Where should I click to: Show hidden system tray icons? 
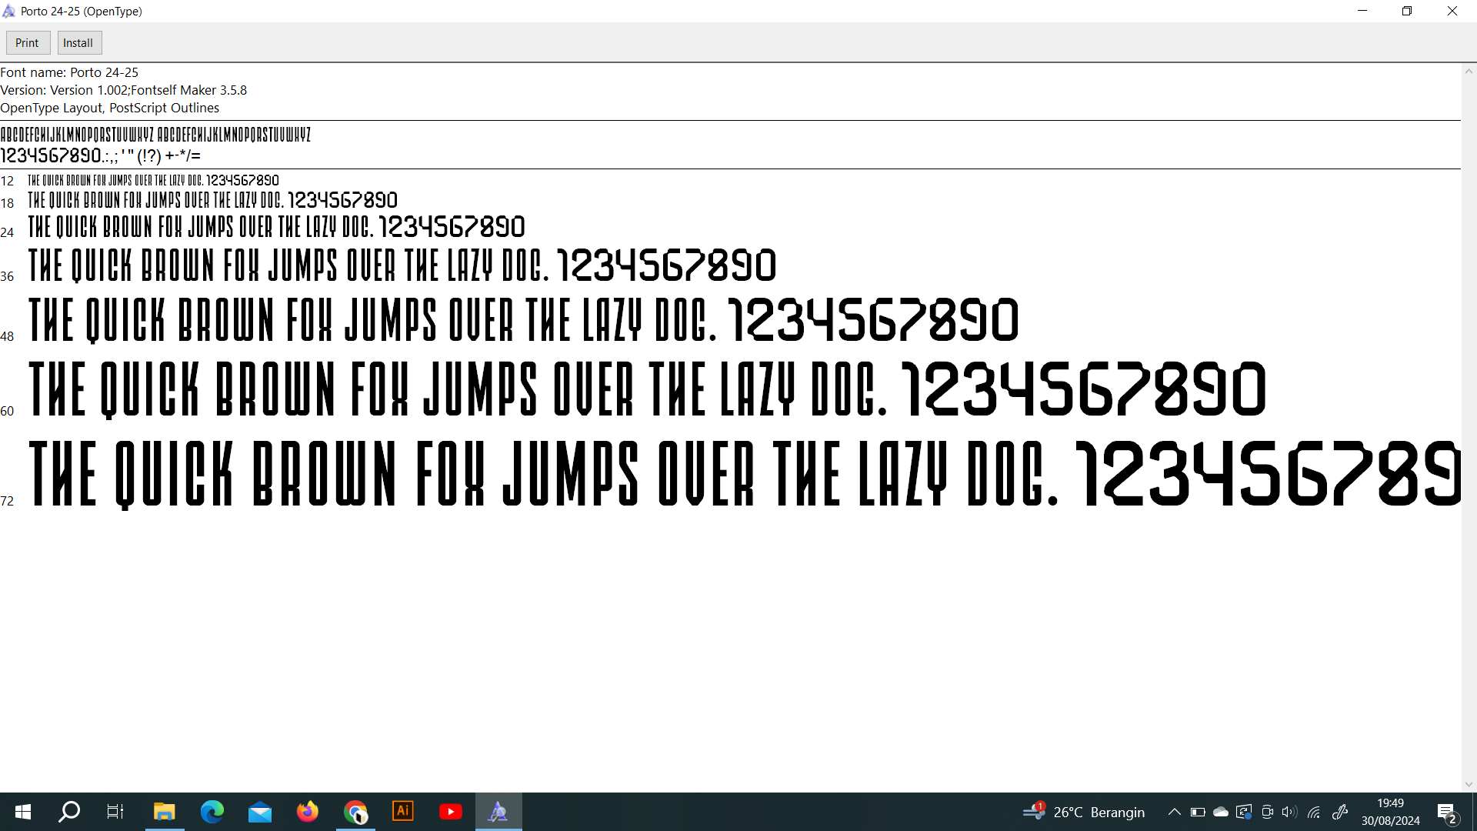point(1174,812)
